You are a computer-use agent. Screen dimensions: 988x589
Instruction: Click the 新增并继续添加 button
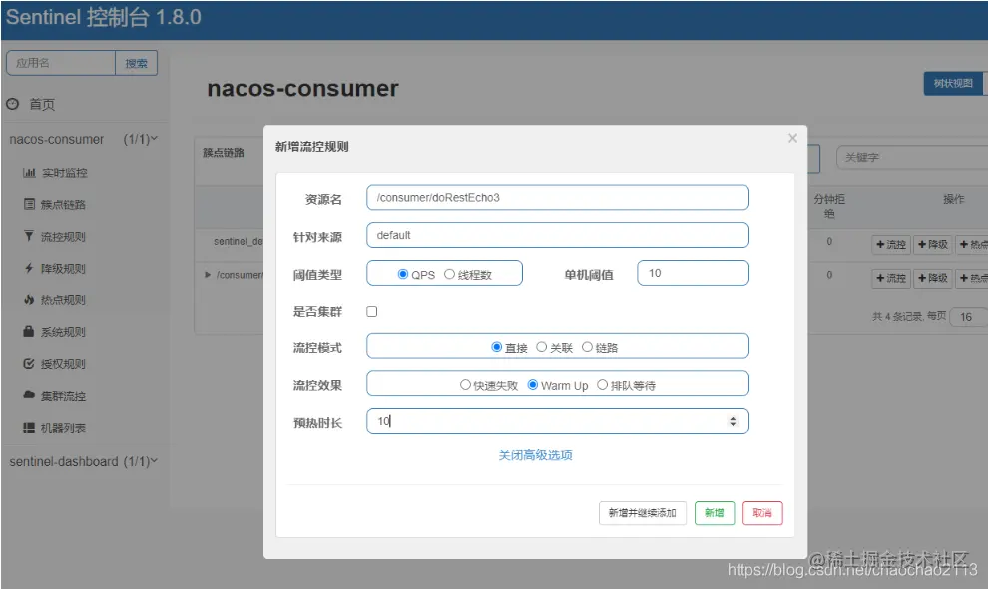[642, 511]
